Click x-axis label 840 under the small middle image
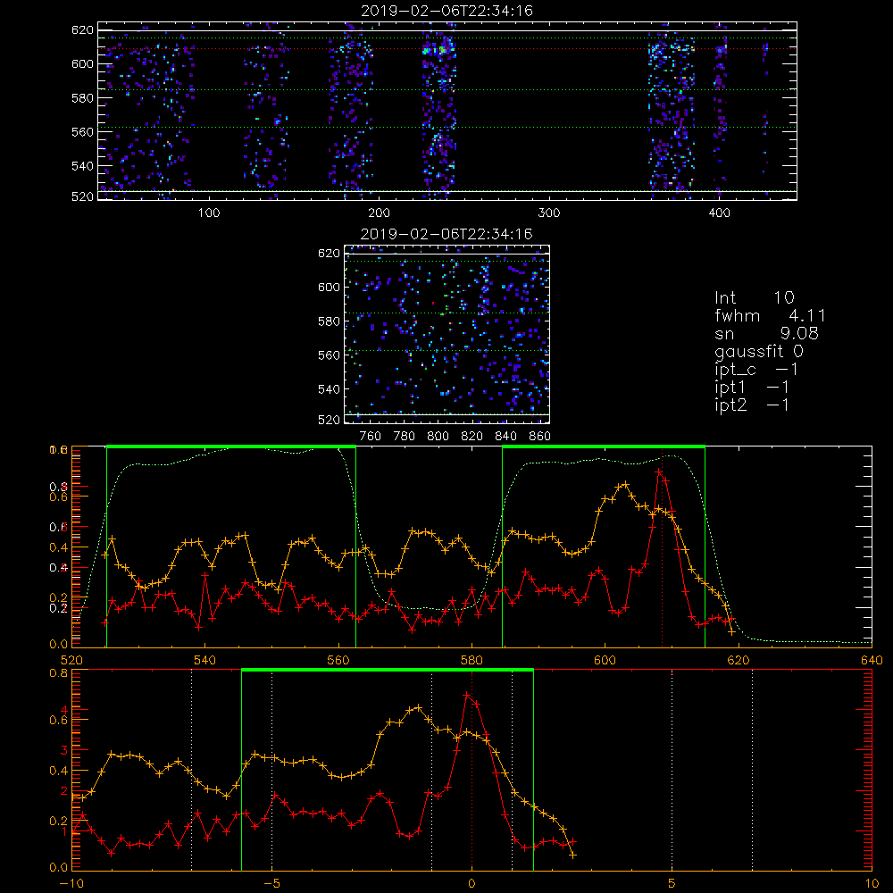The width and height of the screenshot is (893, 893). [505, 437]
